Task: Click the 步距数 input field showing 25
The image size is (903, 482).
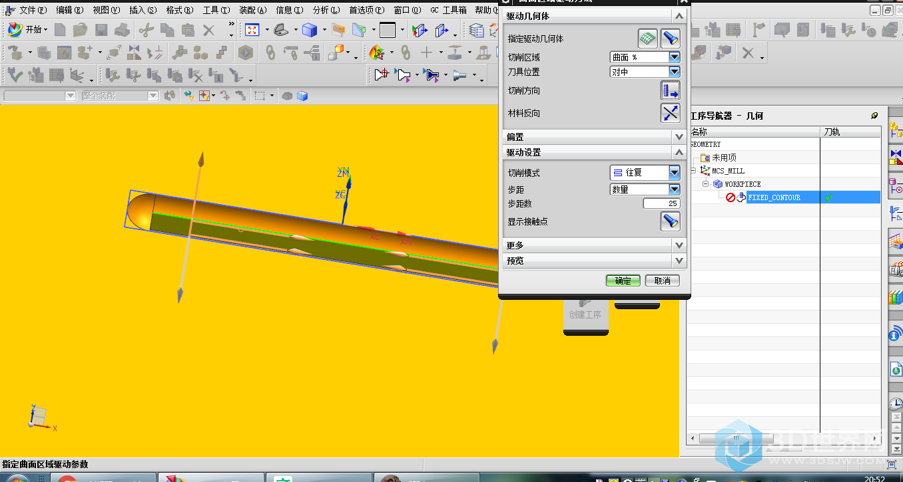Action: pos(661,203)
